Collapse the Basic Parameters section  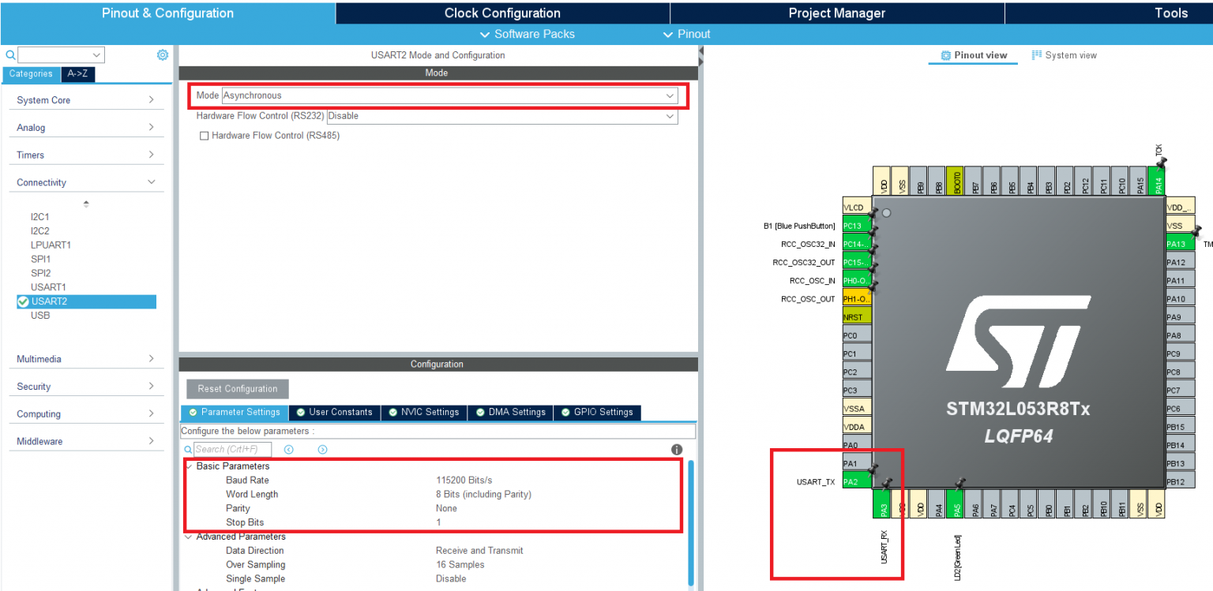(x=189, y=466)
